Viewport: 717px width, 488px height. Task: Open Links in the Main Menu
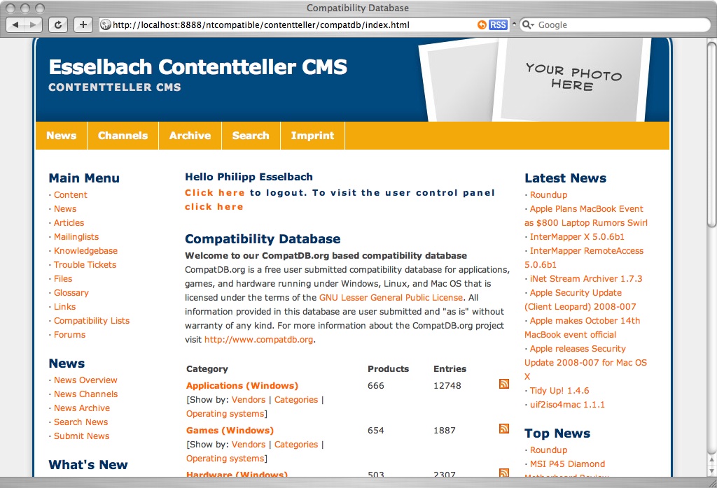point(64,307)
